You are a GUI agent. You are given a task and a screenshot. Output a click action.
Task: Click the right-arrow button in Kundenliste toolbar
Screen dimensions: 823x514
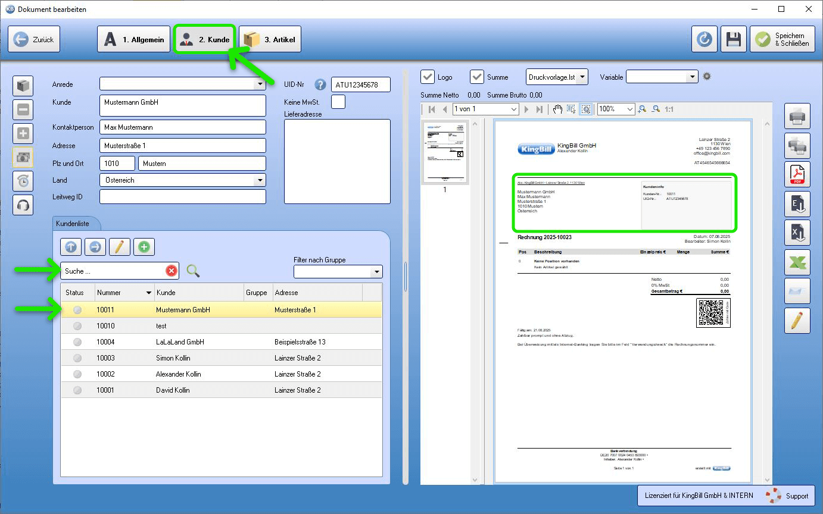(x=95, y=246)
